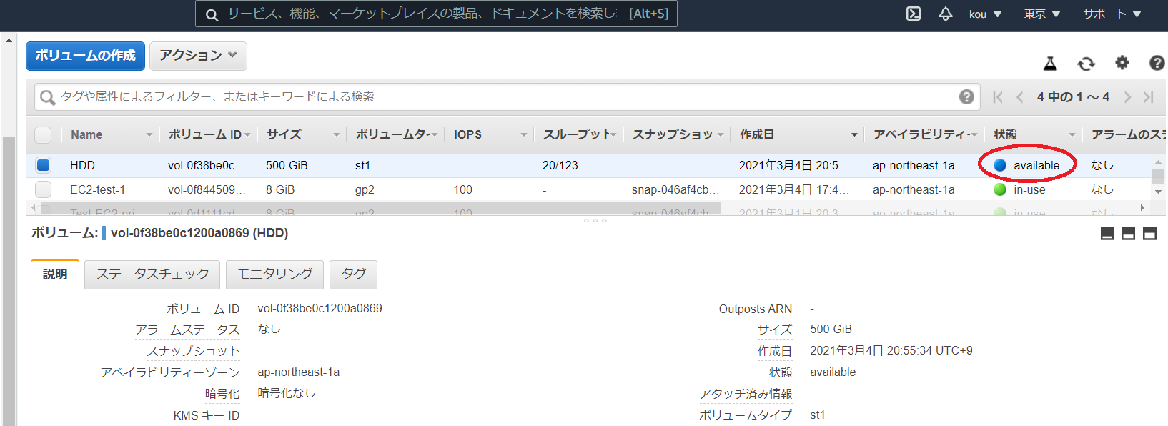
Task: Maximize the detail pane
Action: pos(1150,234)
